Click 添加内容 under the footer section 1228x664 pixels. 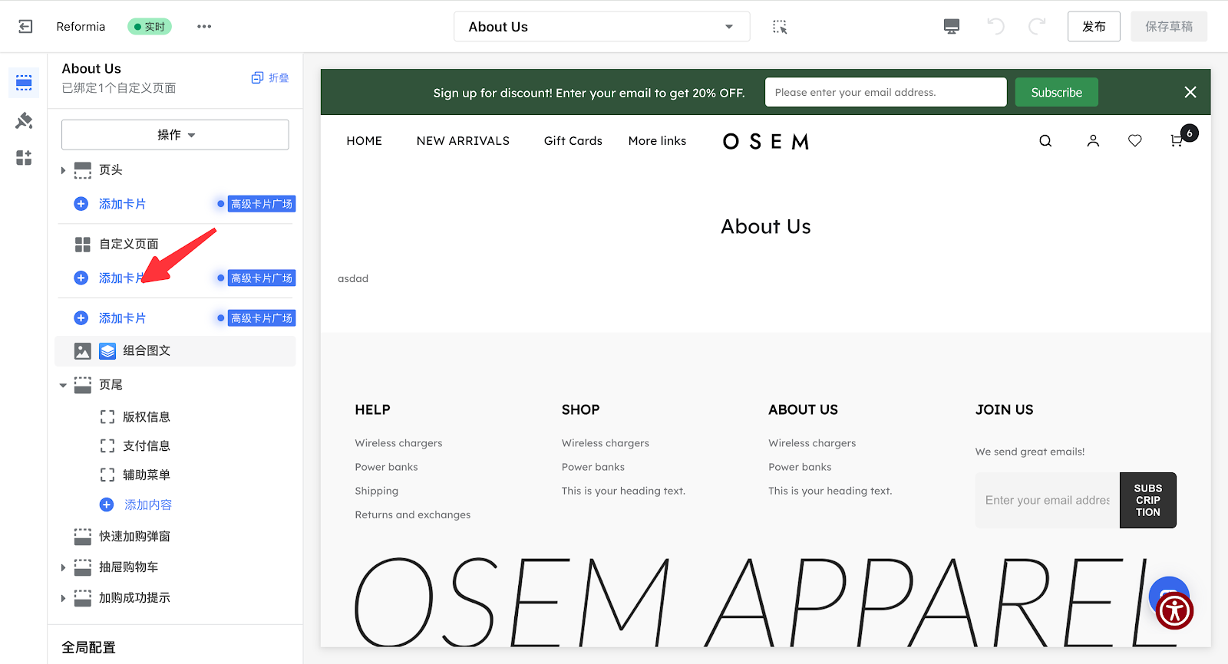(147, 505)
